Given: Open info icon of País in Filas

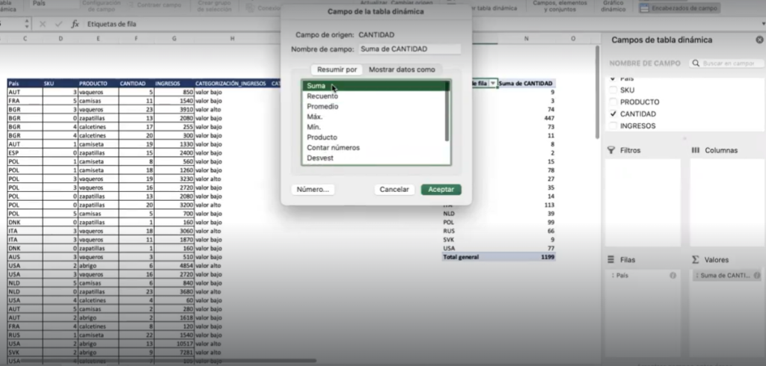Looking at the screenshot, I should tap(672, 276).
